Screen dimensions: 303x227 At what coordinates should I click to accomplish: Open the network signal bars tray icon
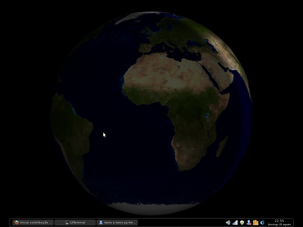pyautogui.click(x=235, y=223)
